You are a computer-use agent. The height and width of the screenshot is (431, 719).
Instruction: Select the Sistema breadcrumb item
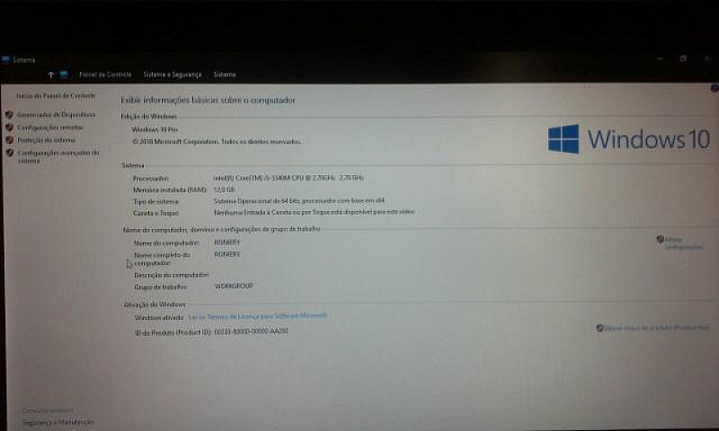225,75
